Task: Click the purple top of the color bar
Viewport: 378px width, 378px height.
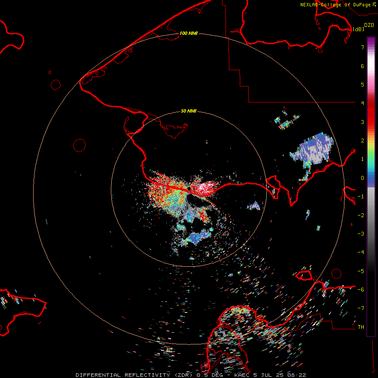Action: [x=371, y=41]
